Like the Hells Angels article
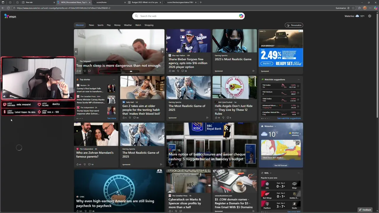379x213 pixels. coord(216,118)
